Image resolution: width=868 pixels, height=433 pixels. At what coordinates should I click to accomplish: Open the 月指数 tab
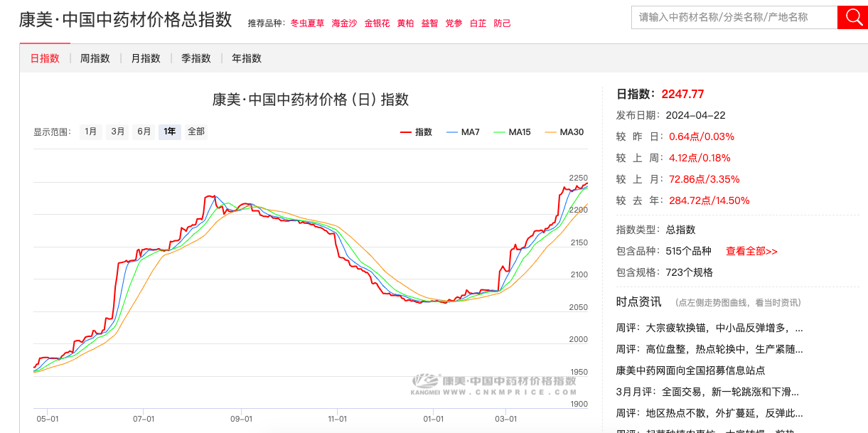click(146, 58)
